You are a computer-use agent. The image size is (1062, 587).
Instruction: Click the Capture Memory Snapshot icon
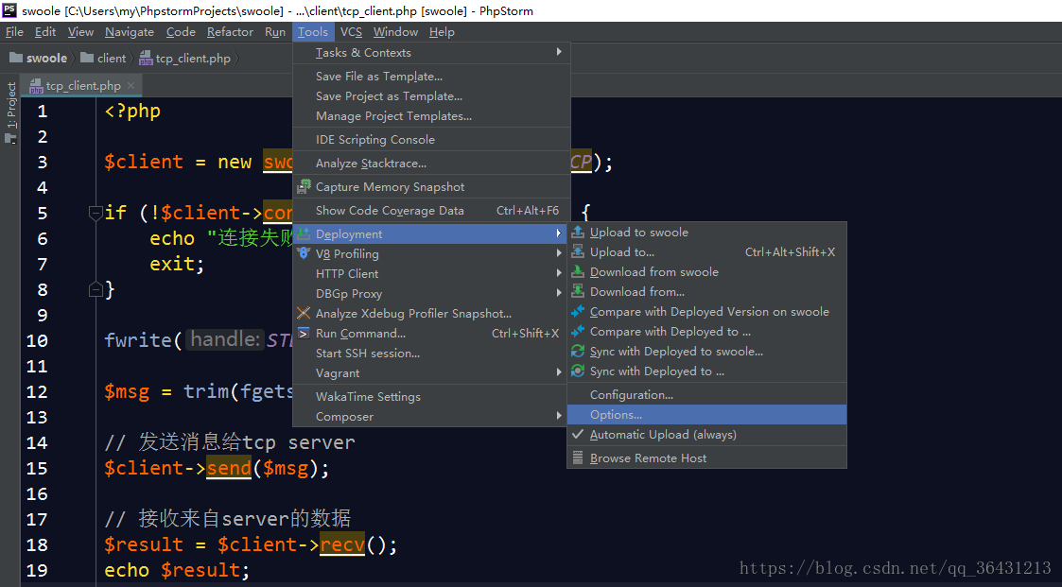pyautogui.click(x=305, y=186)
